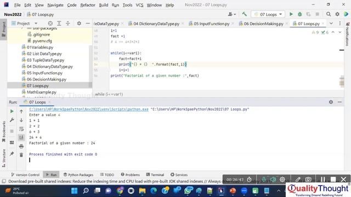The height and width of the screenshot is (197, 351).
Task: Open WhatsApp from the taskbar
Action: click(x=188, y=191)
